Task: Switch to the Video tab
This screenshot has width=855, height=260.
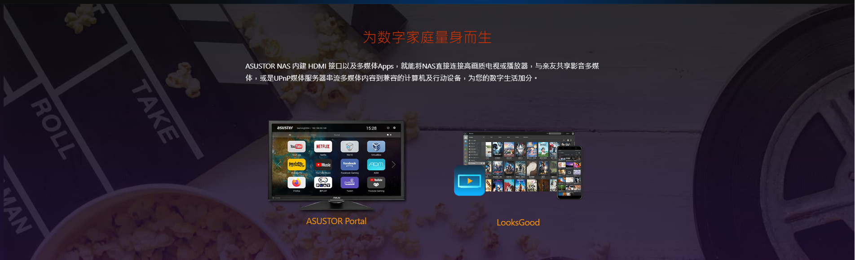Action: coord(313,134)
